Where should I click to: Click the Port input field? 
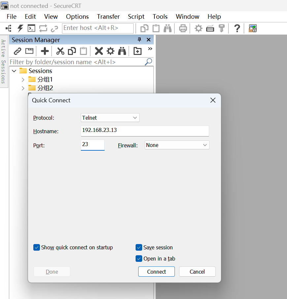click(x=93, y=145)
